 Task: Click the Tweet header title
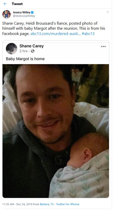pos(17,4)
